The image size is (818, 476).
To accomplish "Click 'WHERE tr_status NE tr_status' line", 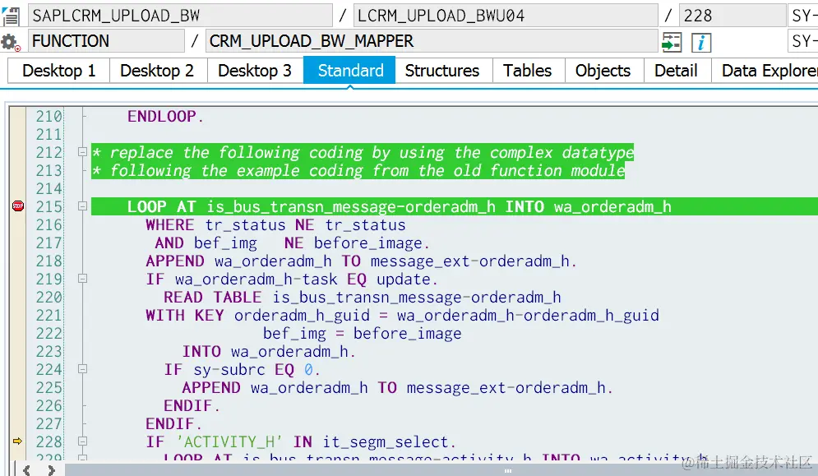I will (275, 225).
